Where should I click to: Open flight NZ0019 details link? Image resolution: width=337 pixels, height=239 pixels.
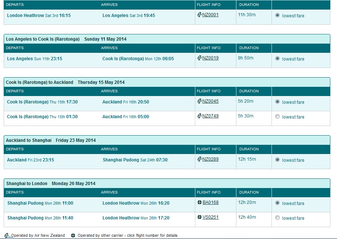210,58
